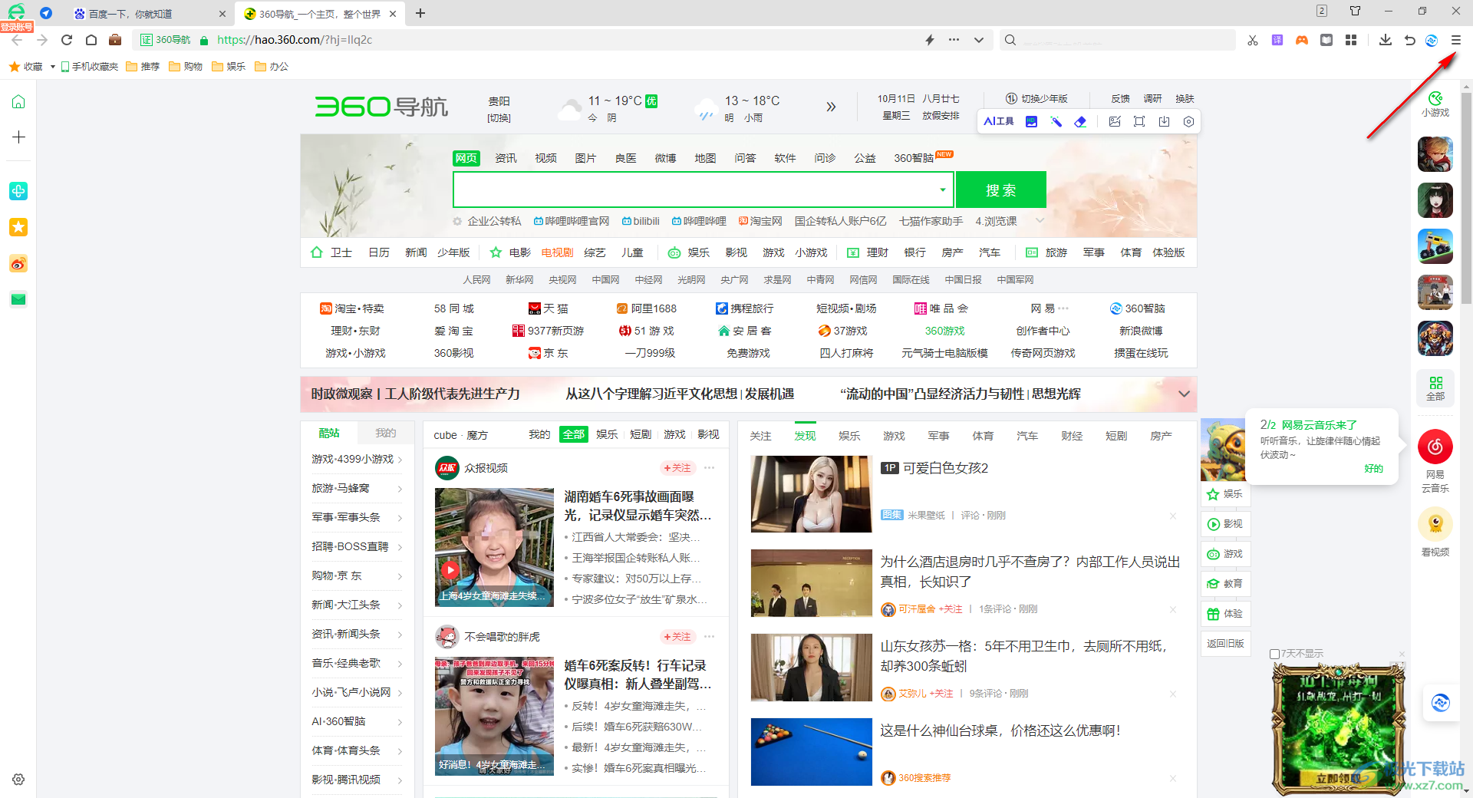The width and height of the screenshot is (1473, 798).
Task: Expand the news headline banner chevron
Action: click(x=1184, y=394)
